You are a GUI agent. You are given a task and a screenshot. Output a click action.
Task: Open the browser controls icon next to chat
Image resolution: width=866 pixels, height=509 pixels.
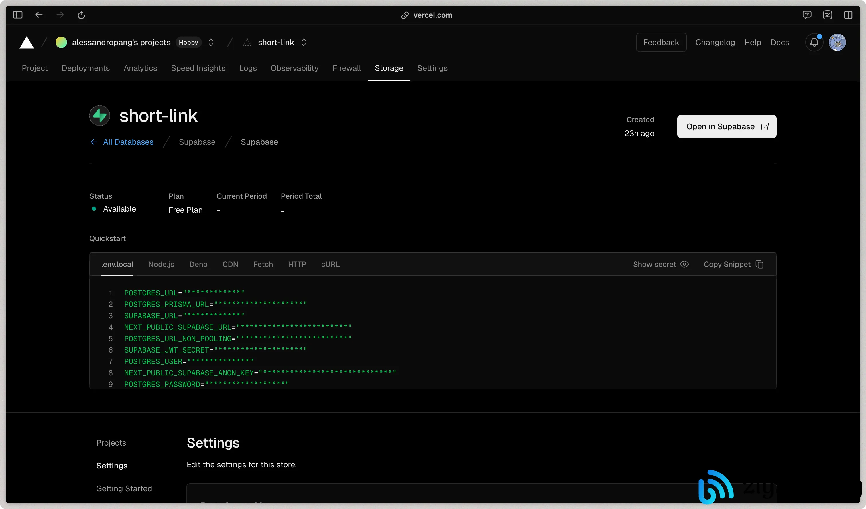pyautogui.click(x=828, y=15)
